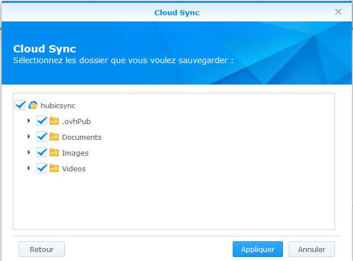Go back with the Retour button
This screenshot has height=261, width=353.
(42, 249)
